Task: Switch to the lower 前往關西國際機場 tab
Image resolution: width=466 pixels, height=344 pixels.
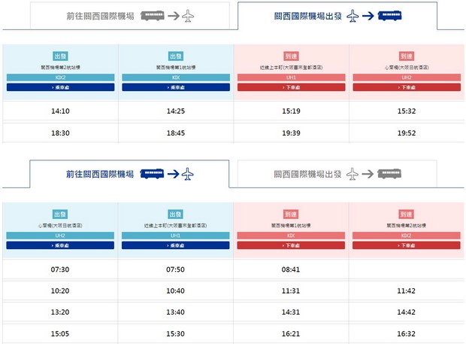Action: pyautogui.click(x=129, y=174)
